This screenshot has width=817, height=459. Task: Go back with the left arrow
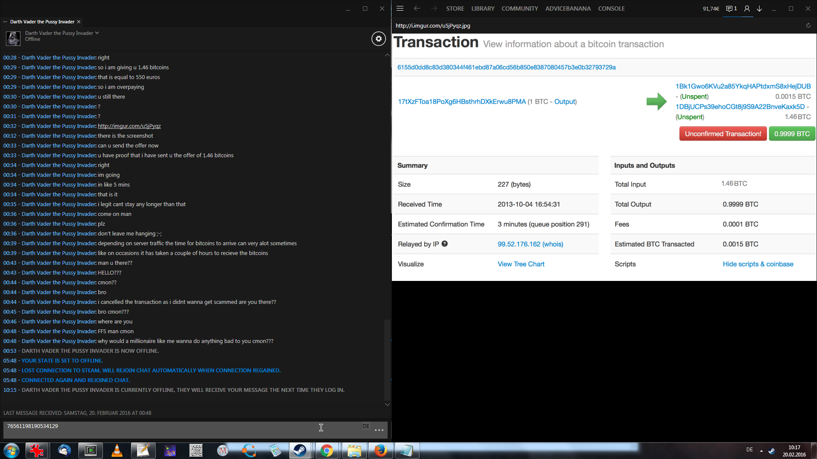click(x=417, y=8)
